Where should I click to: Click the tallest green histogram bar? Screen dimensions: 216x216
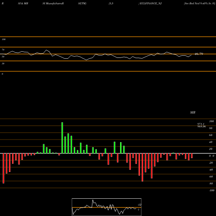62,138
